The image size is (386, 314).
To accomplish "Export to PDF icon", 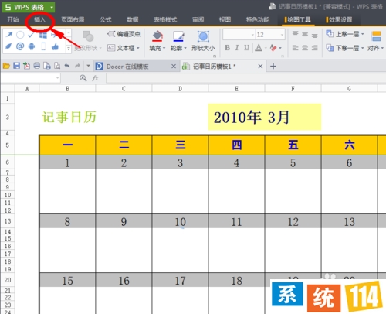I will pyautogui.click(x=26, y=66).
